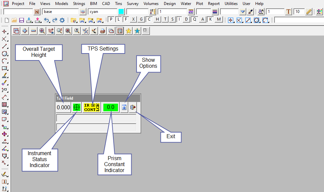Click the Save floppy disk icon
Viewport: 324px width, 192px height.
22,20
